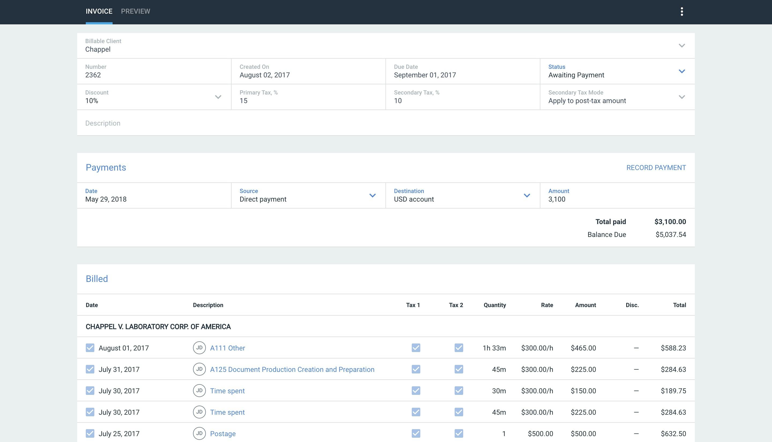772x442 pixels.
Task: Click the Postage description link
Action: 223,433
